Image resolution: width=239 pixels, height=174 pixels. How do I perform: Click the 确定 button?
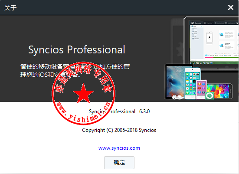[119, 163]
